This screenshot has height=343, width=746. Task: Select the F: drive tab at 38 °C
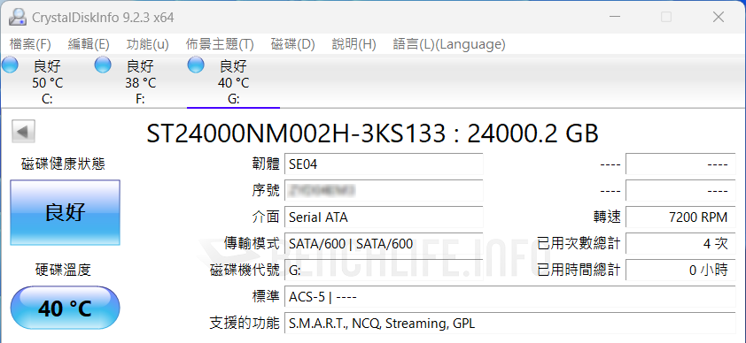[x=140, y=81]
